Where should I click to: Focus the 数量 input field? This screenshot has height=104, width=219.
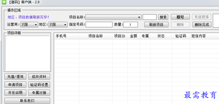(131, 25)
